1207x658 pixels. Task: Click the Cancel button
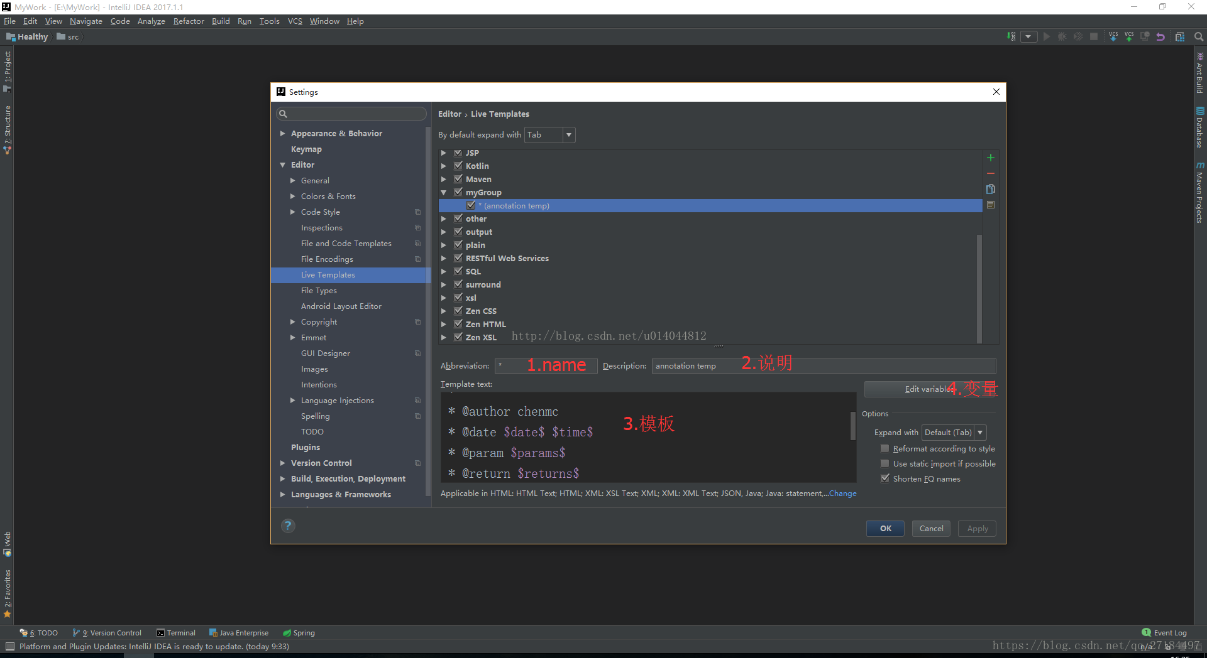pyautogui.click(x=931, y=529)
